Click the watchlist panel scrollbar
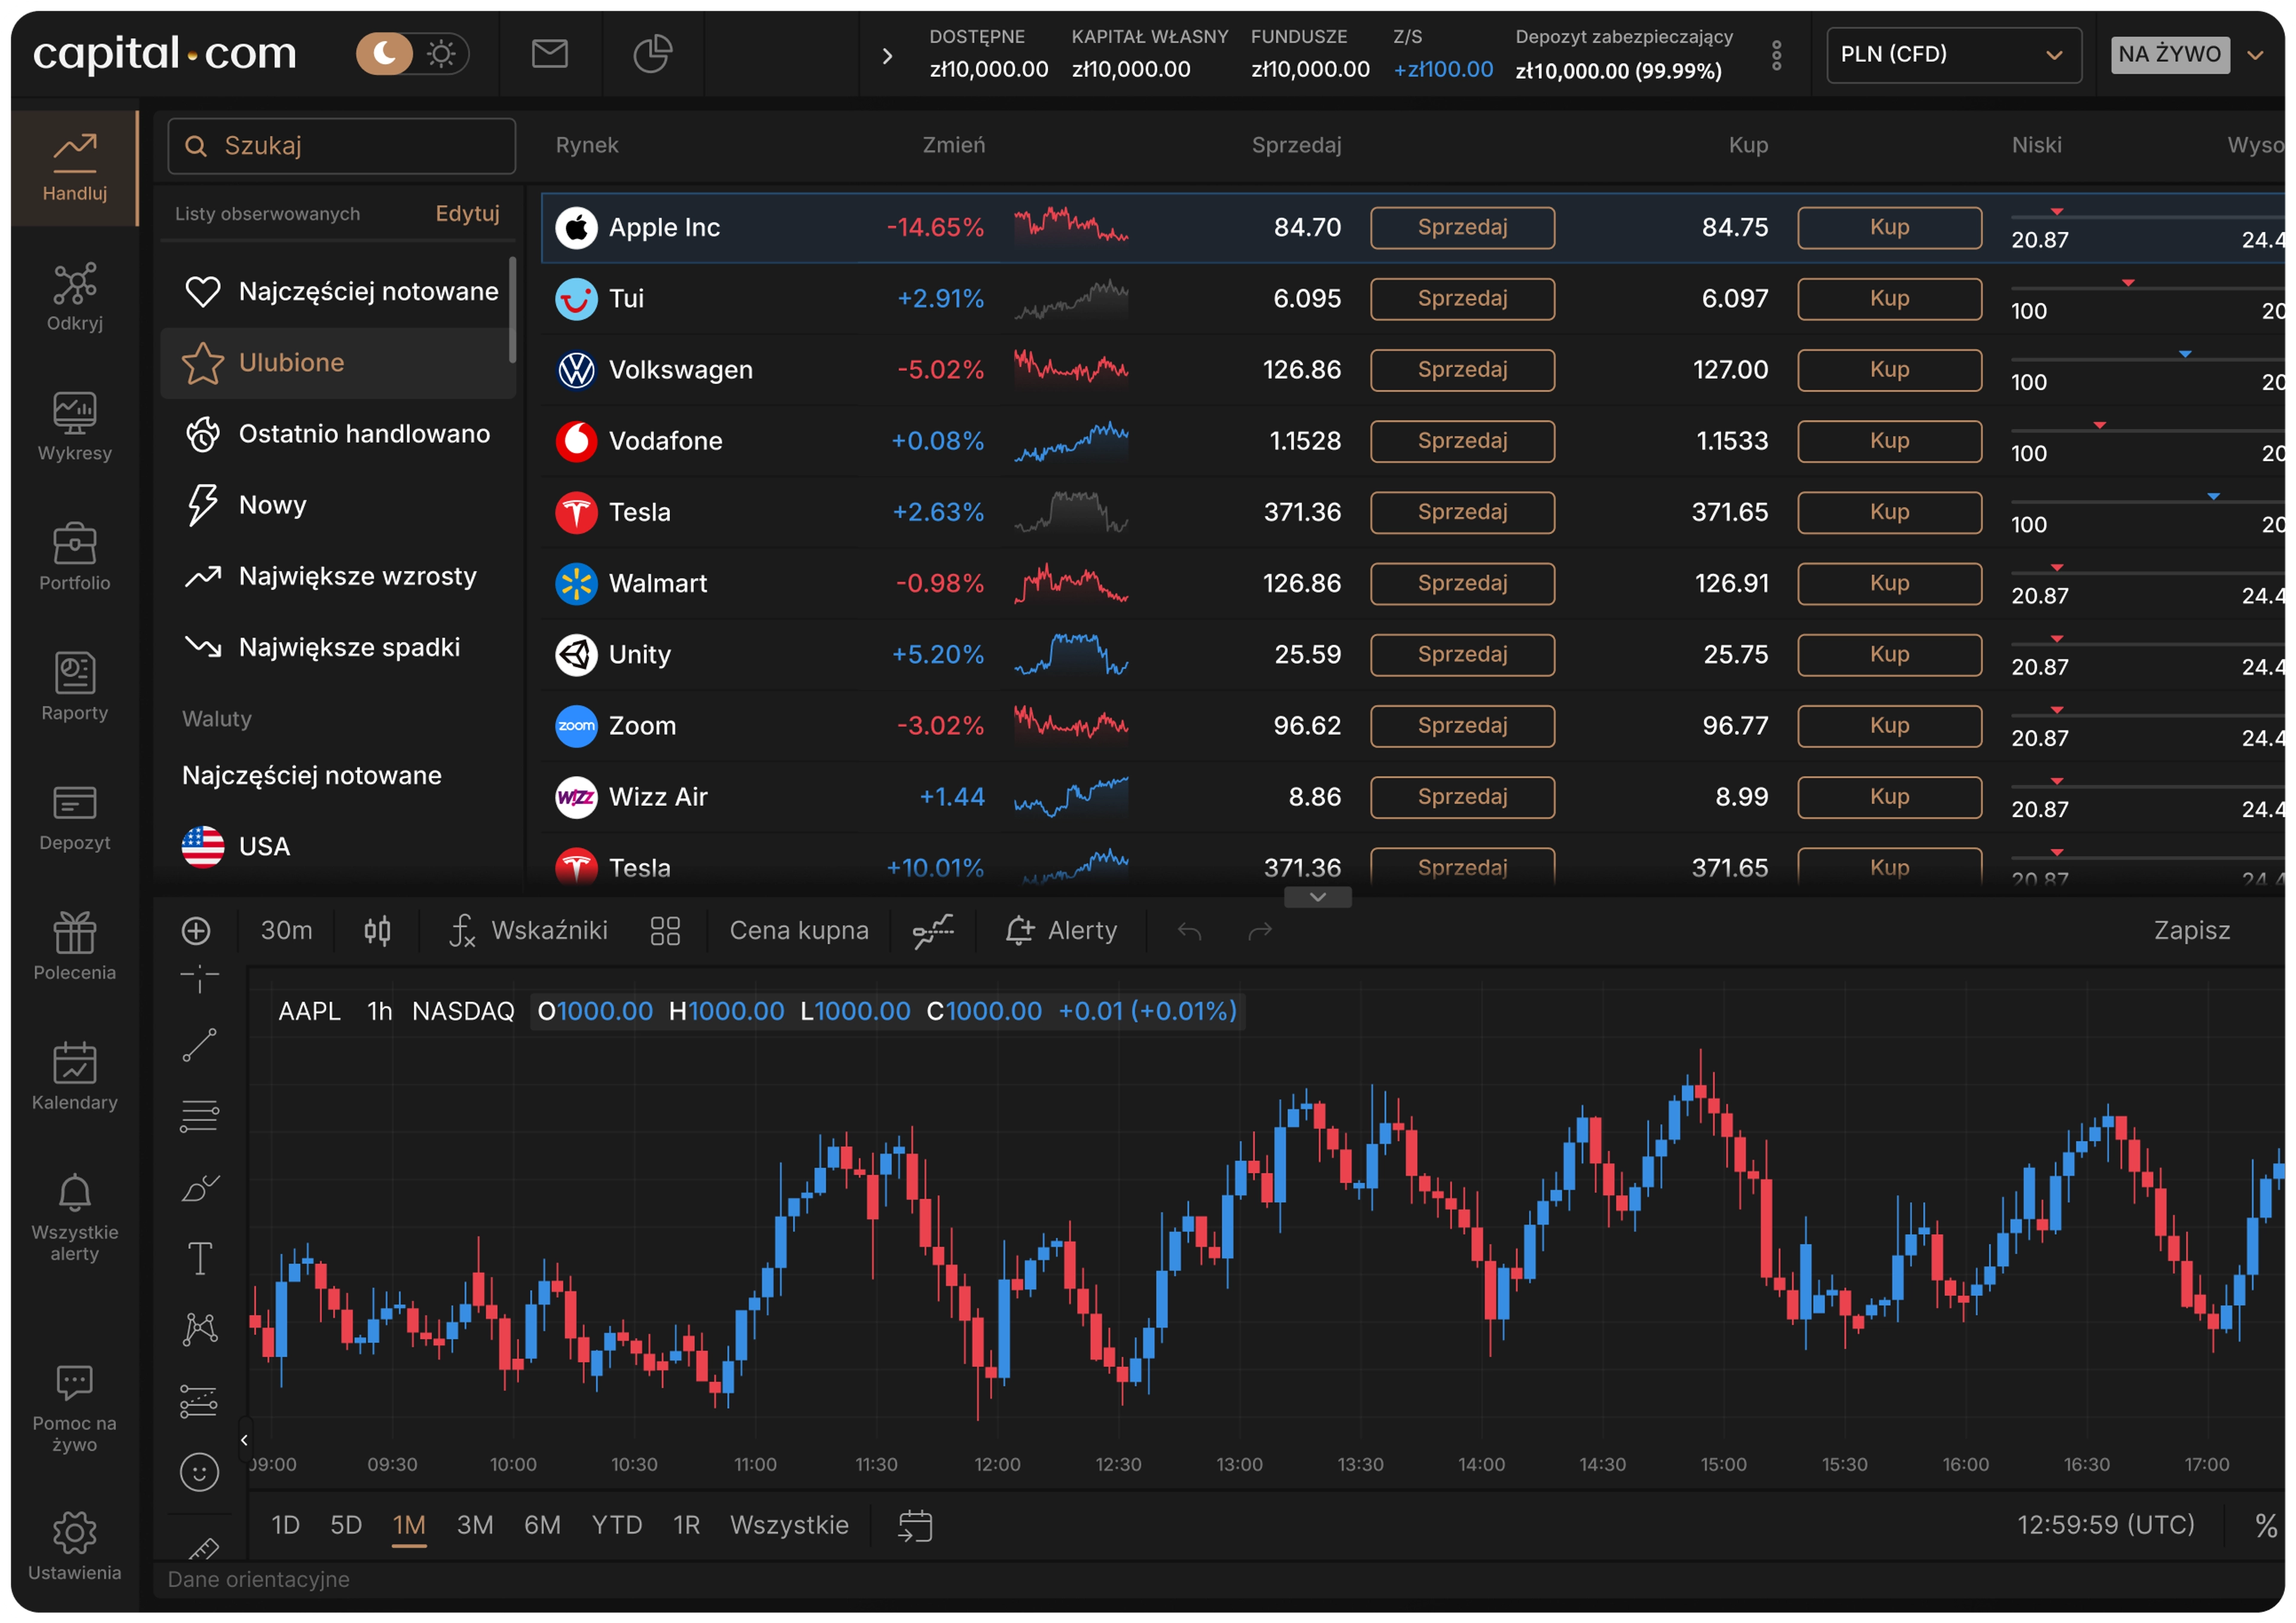The width and height of the screenshot is (2296, 1623). click(512, 310)
